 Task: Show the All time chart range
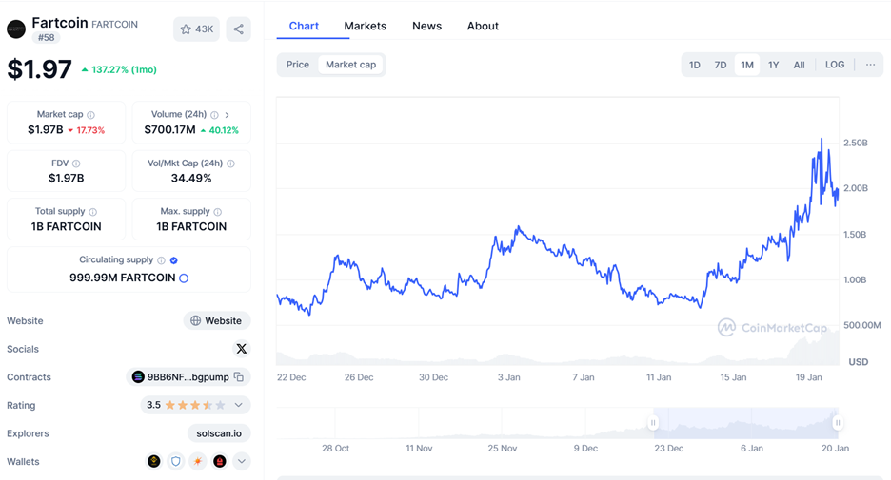click(799, 65)
